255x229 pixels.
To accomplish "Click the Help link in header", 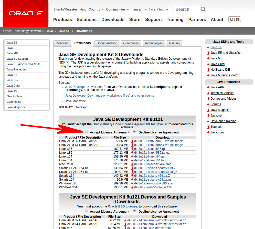I will (x=83, y=9).
